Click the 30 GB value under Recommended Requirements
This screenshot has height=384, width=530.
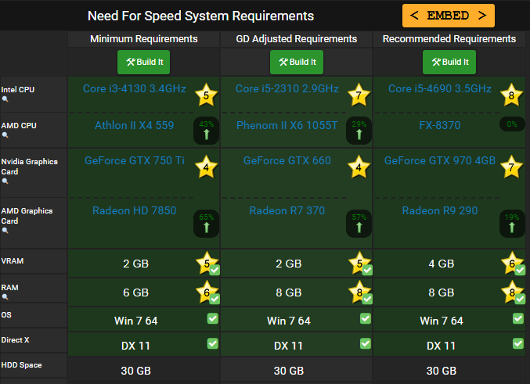(441, 371)
